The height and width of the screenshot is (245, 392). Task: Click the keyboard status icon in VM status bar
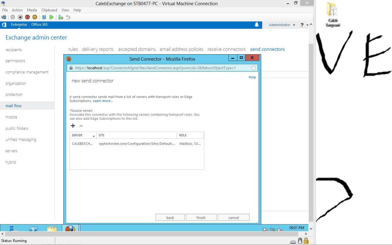coord(293,242)
